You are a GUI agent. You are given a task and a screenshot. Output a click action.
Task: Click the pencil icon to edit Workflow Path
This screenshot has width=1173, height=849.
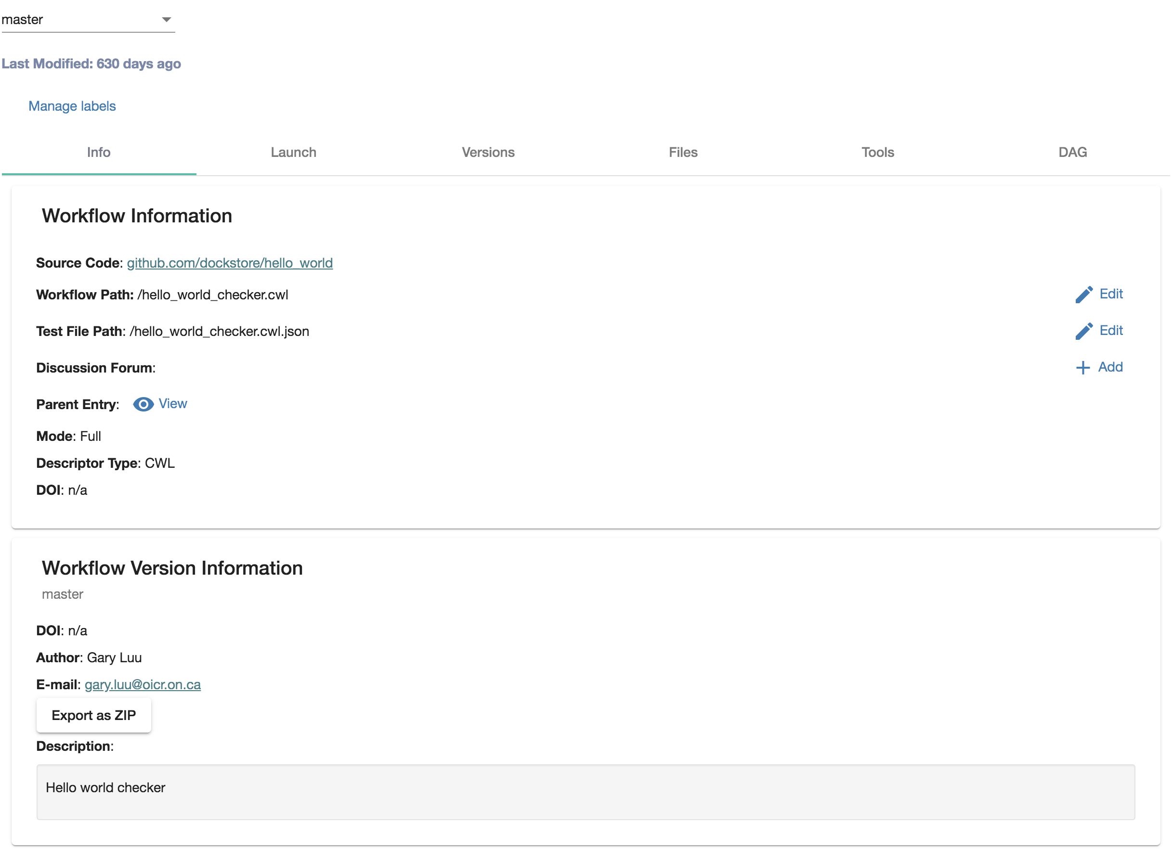1084,294
